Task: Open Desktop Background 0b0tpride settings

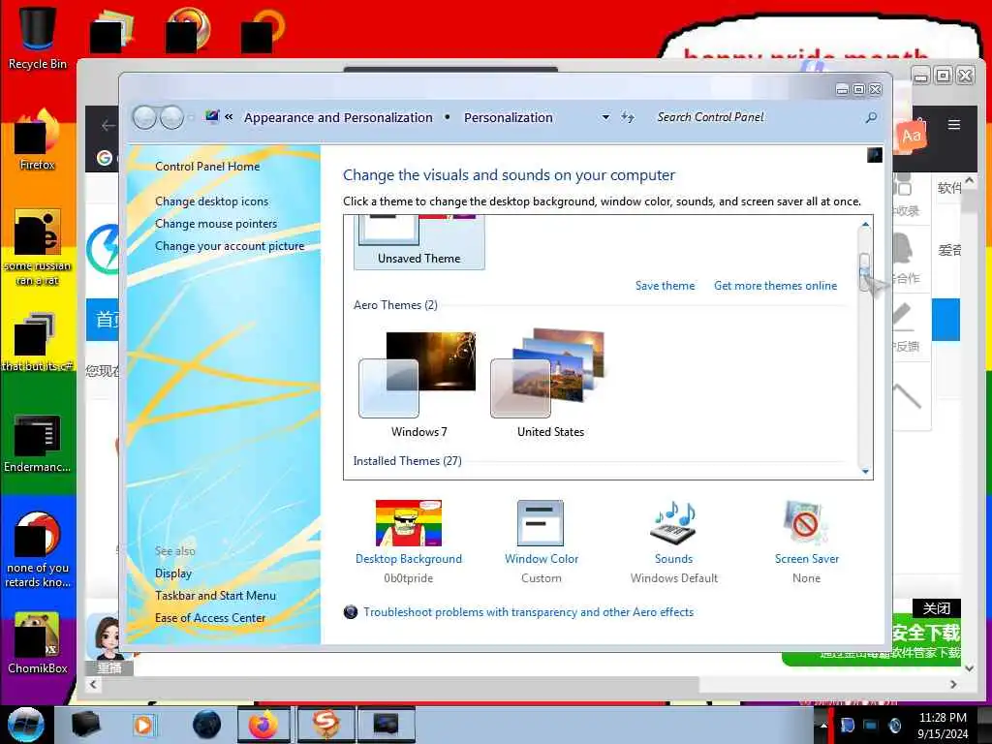Action: tap(409, 542)
